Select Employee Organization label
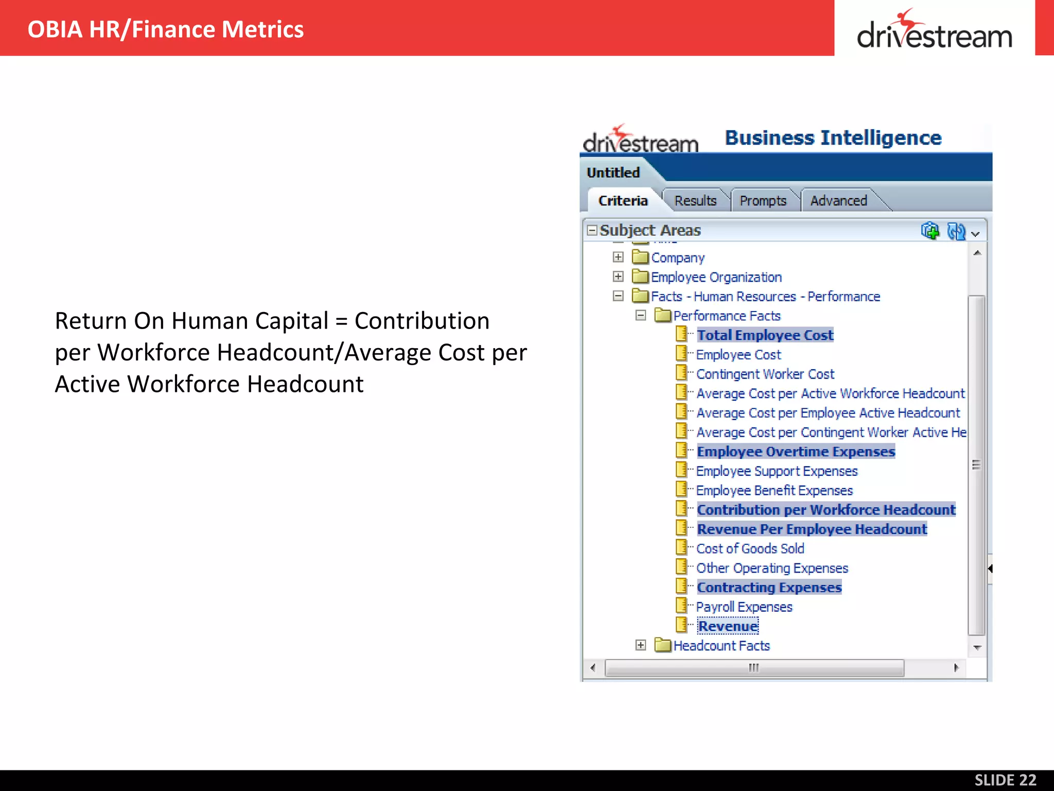 pyautogui.click(x=716, y=277)
